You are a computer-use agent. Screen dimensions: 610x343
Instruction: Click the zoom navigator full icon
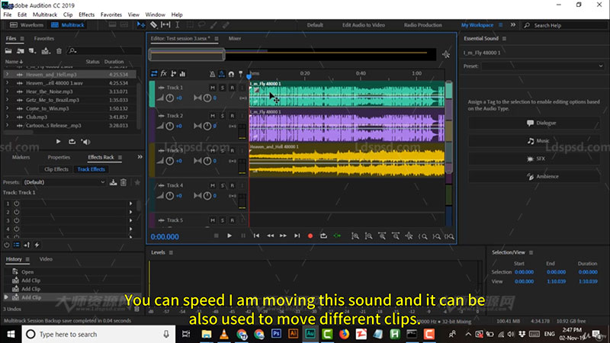click(x=446, y=54)
